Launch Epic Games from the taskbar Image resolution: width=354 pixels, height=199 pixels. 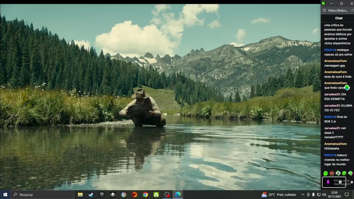(102, 195)
